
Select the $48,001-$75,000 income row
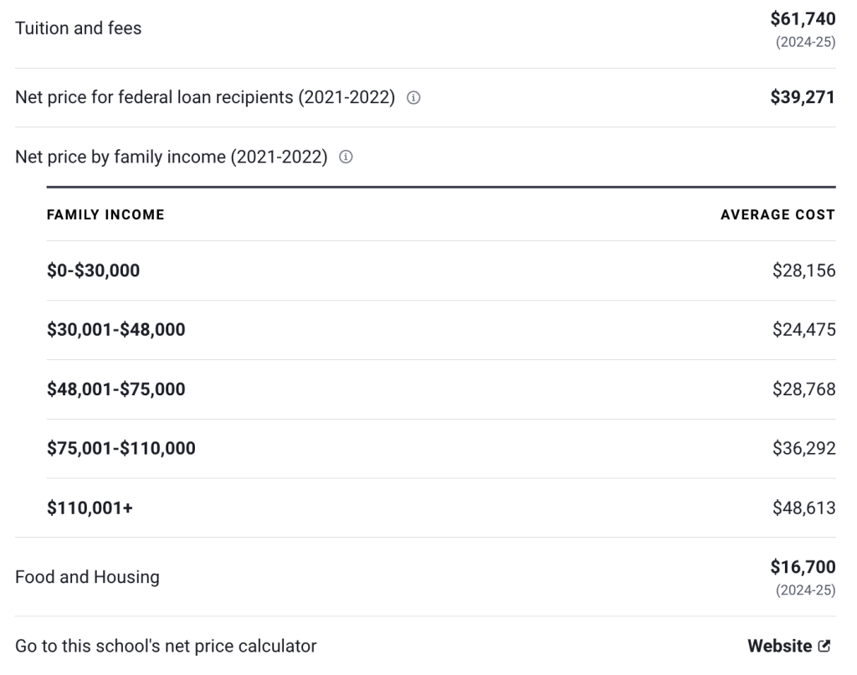115,389
